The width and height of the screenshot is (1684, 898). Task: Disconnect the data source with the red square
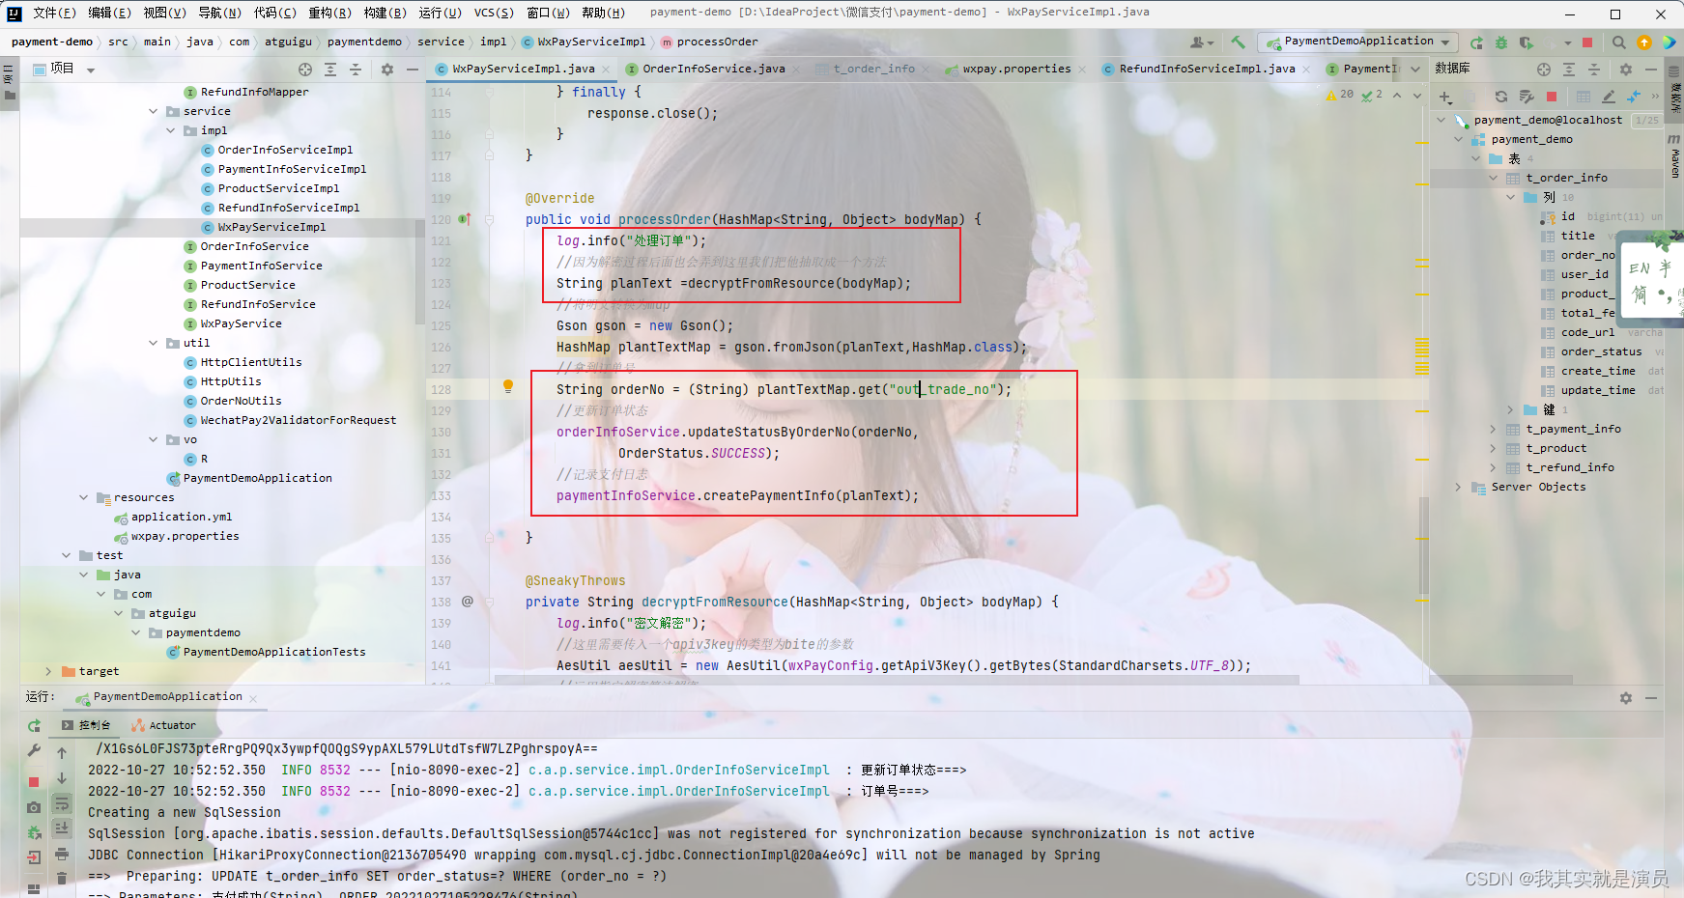pyautogui.click(x=1552, y=97)
